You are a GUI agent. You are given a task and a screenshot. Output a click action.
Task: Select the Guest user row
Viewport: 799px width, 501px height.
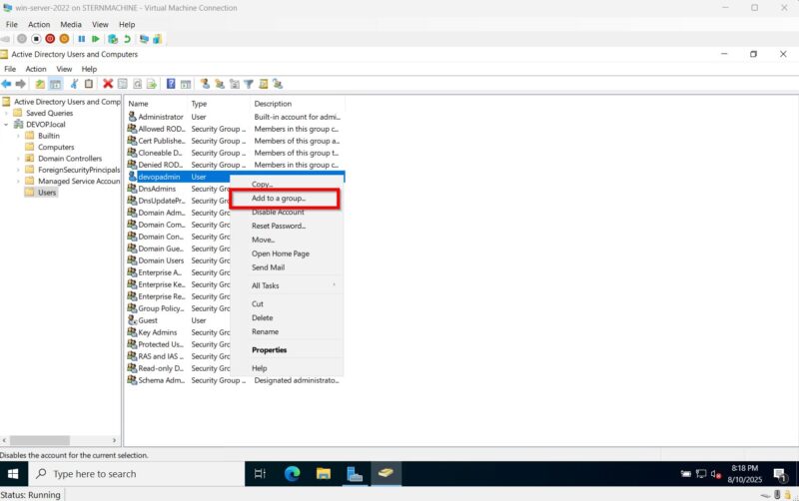point(179,320)
